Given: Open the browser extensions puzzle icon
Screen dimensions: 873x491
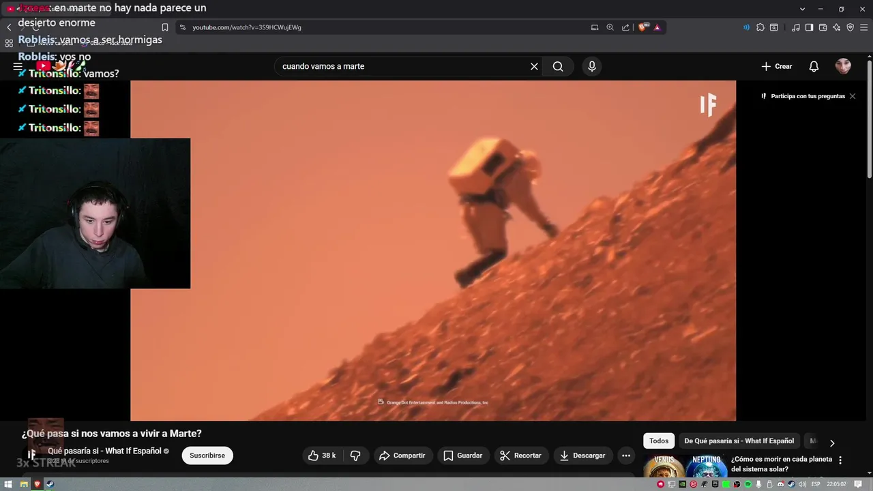Looking at the screenshot, I should point(760,27).
